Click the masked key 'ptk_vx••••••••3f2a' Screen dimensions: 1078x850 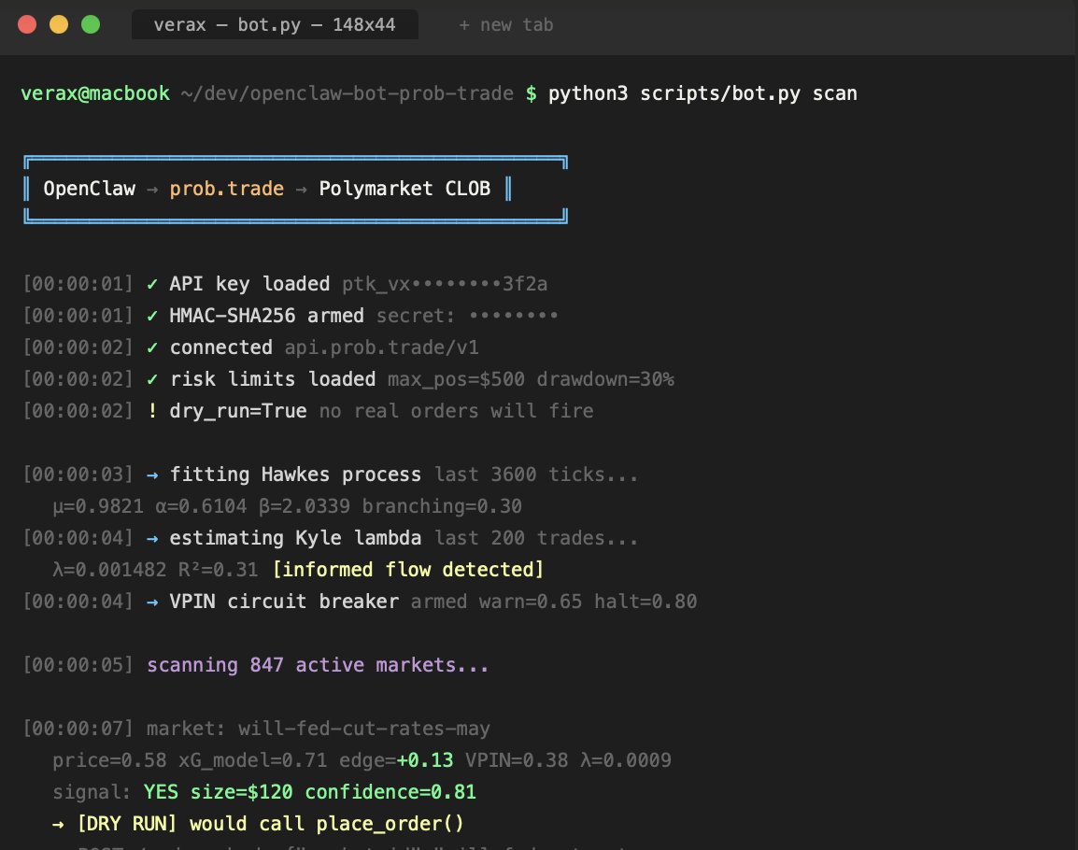tap(445, 284)
